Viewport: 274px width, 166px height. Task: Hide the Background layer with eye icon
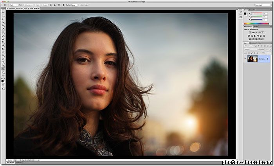(x=245, y=59)
